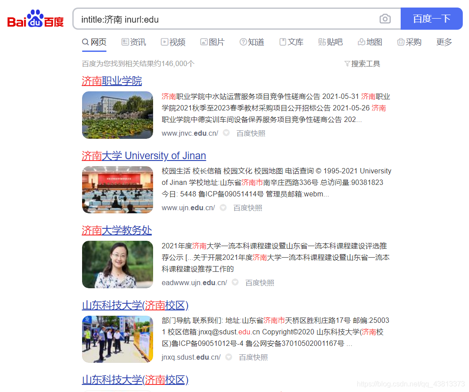Expand dropdown icon next to jnxq.sdust.edu.cn
The width and height of the screenshot is (469, 392).
pos(229,357)
